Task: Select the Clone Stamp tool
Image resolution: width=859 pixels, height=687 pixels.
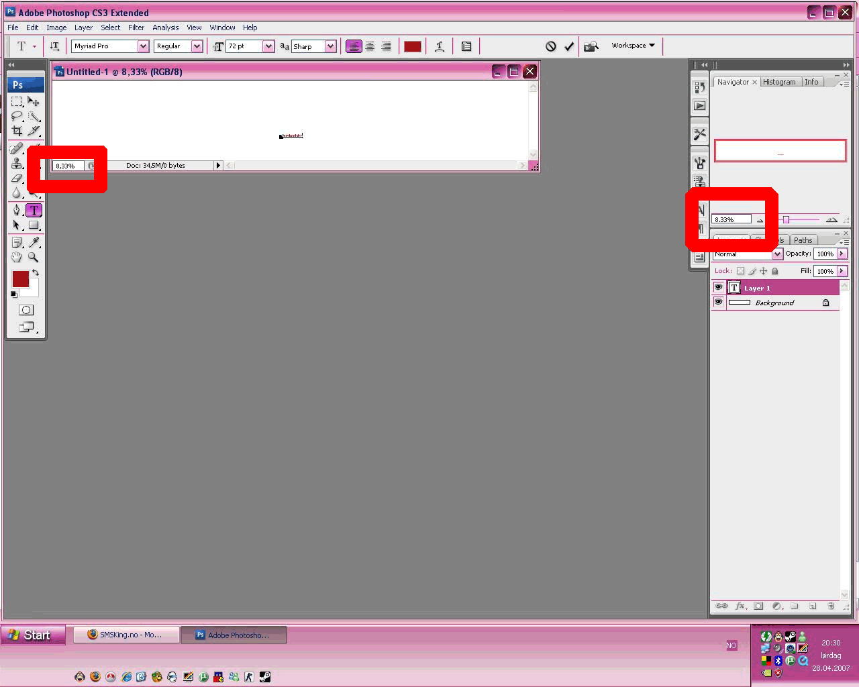Action: point(17,163)
